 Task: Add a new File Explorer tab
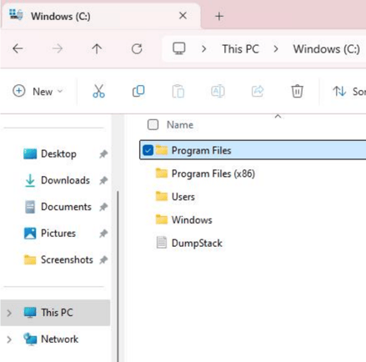coord(219,17)
